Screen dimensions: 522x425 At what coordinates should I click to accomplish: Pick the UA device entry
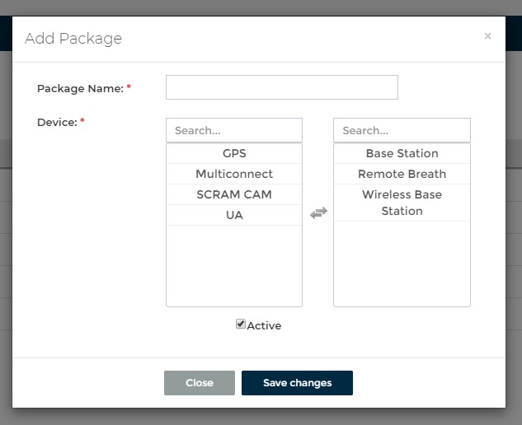pyautogui.click(x=234, y=215)
